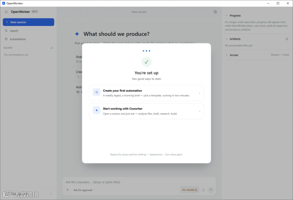The height and width of the screenshot is (200, 293).
Task: Click the No model selector button
Action: [x=189, y=190]
